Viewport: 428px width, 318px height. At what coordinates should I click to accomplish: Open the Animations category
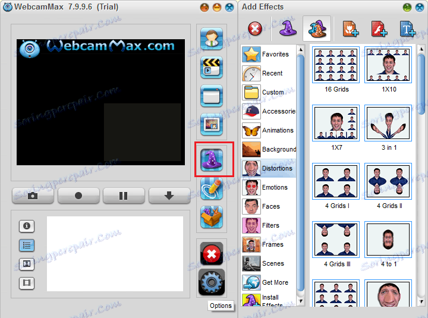click(x=269, y=130)
